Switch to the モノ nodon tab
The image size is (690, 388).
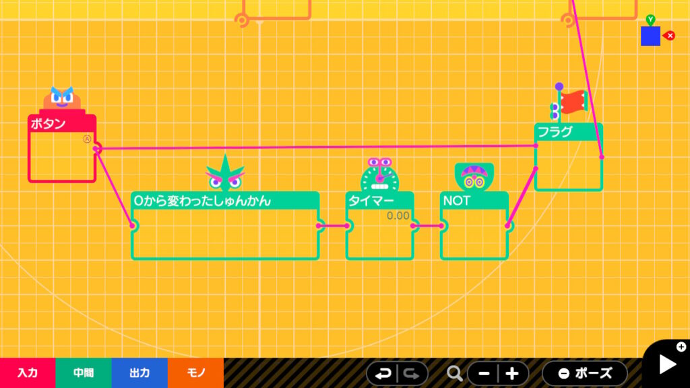(x=195, y=373)
